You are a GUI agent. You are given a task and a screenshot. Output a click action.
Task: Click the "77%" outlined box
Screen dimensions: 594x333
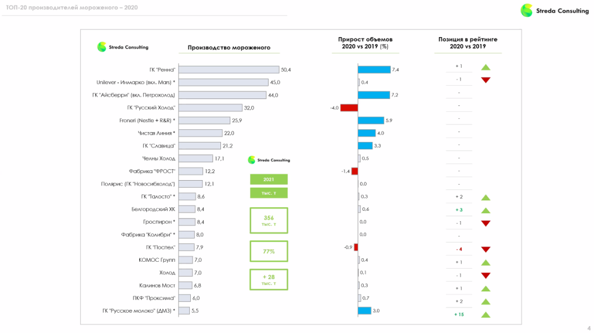point(269,251)
